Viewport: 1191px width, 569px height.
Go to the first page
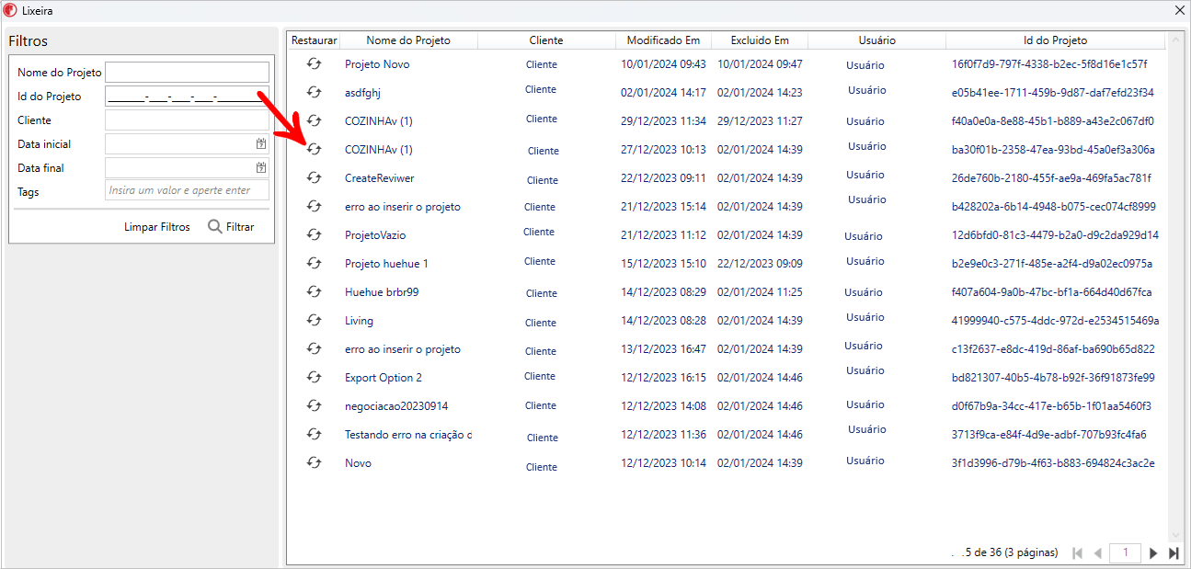click(x=1078, y=552)
